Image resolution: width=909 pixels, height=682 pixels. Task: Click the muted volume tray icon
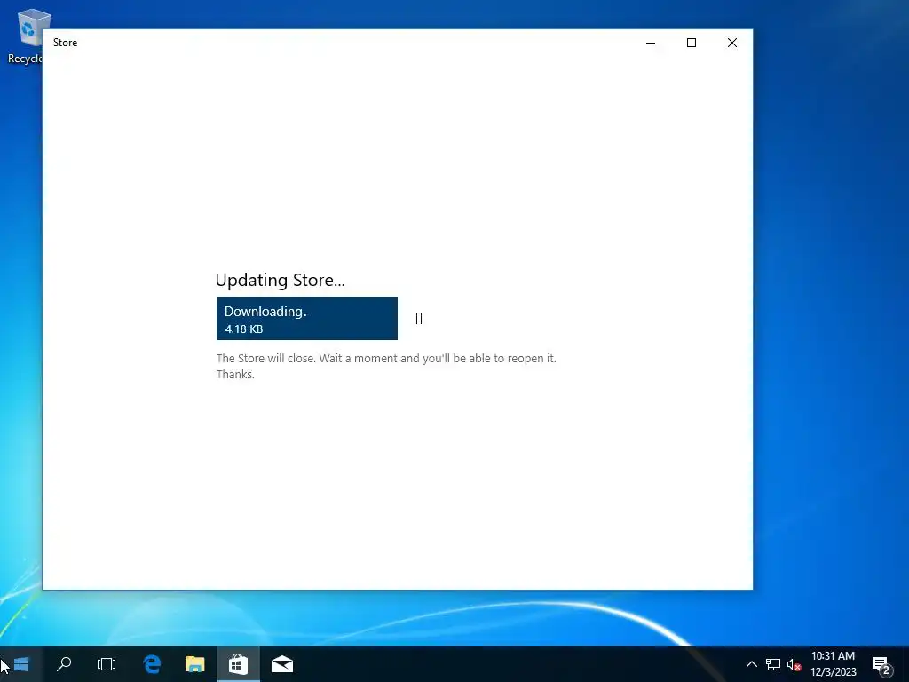794,664
